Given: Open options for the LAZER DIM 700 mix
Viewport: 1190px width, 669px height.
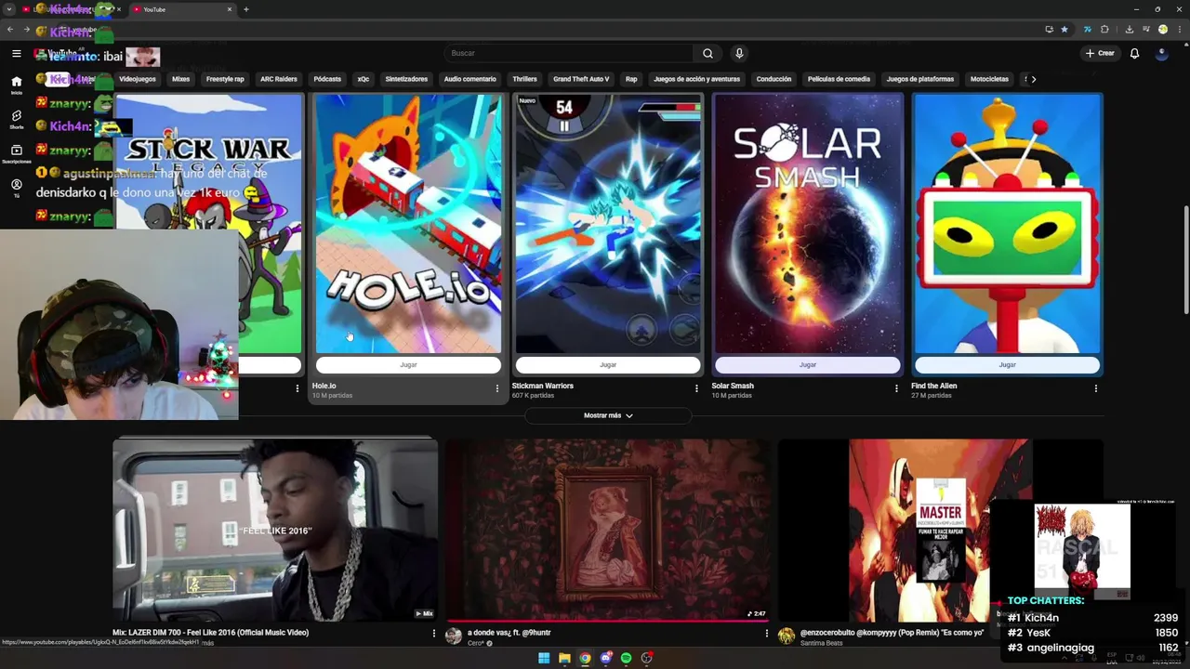Looking at the screenshot, I should (x=433, y=634).
